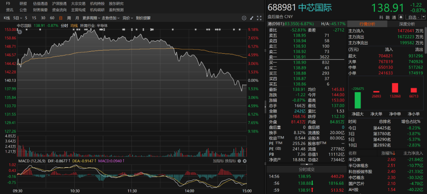
Task: Click the green 净超大 net flow bar
Action: (x=357, y=100)
